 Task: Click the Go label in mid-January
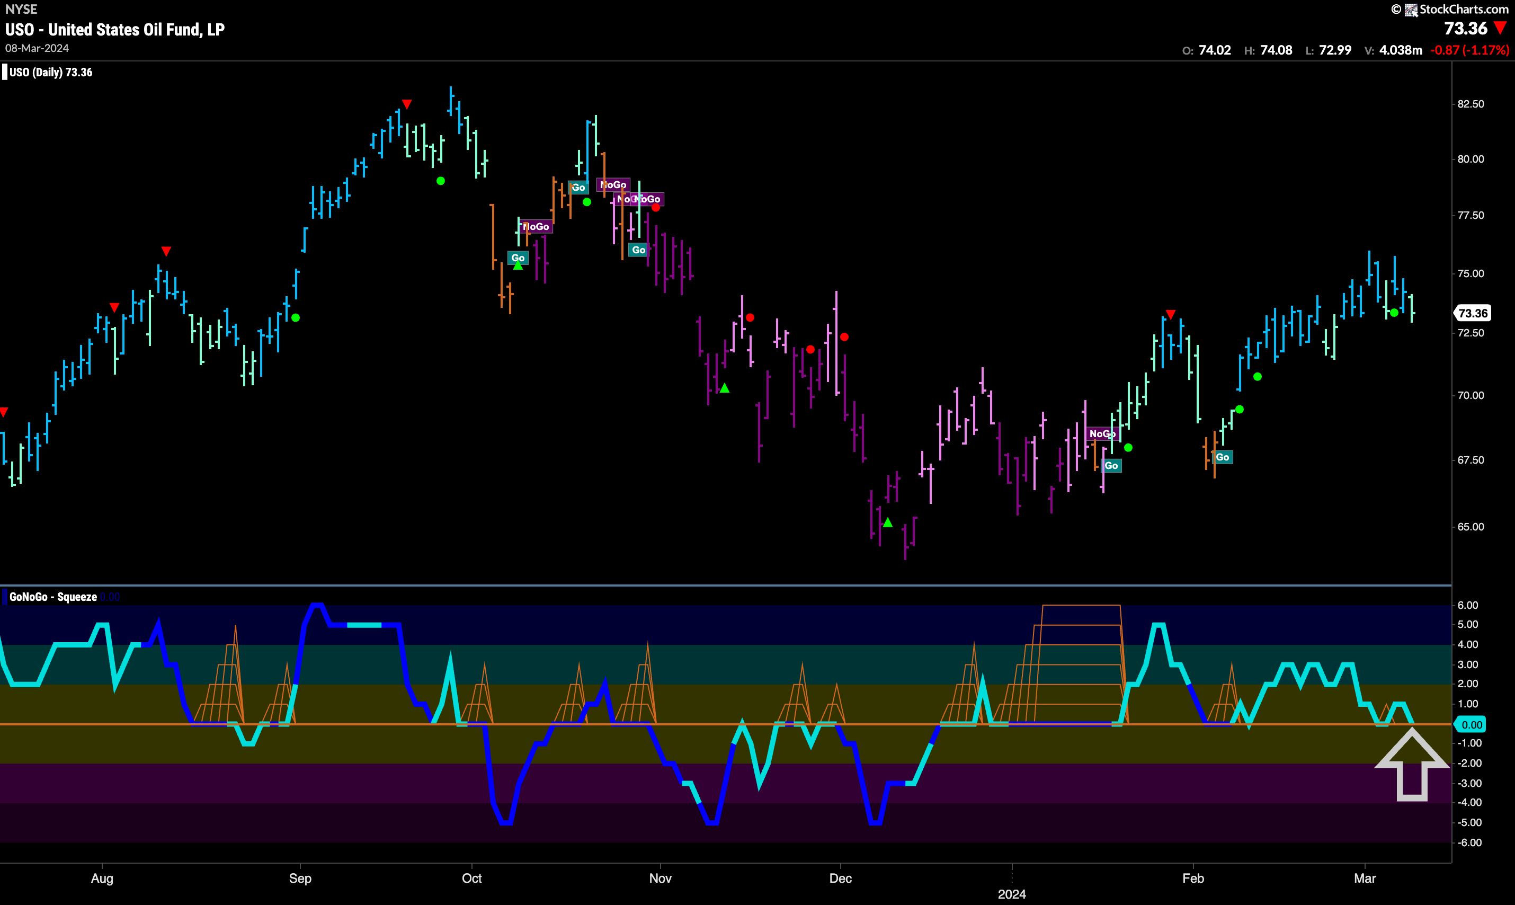(1111, 465)
